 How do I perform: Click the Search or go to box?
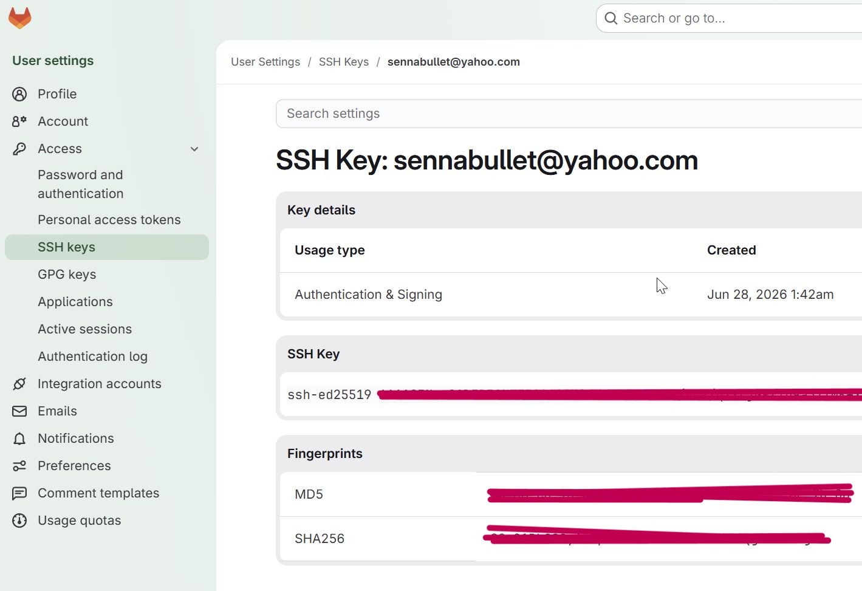(x=729, y=18)
